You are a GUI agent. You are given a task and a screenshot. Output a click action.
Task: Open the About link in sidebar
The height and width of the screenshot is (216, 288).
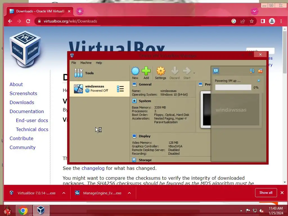[16, 84]
